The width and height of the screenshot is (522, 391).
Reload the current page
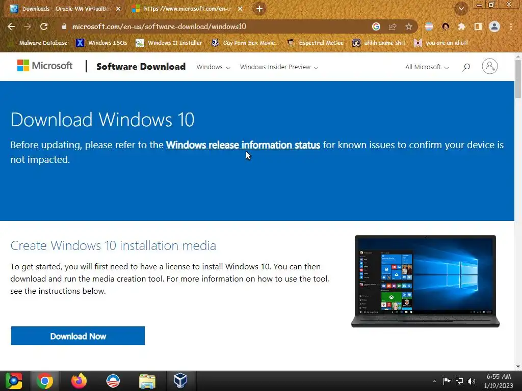[x=44, y=26]
